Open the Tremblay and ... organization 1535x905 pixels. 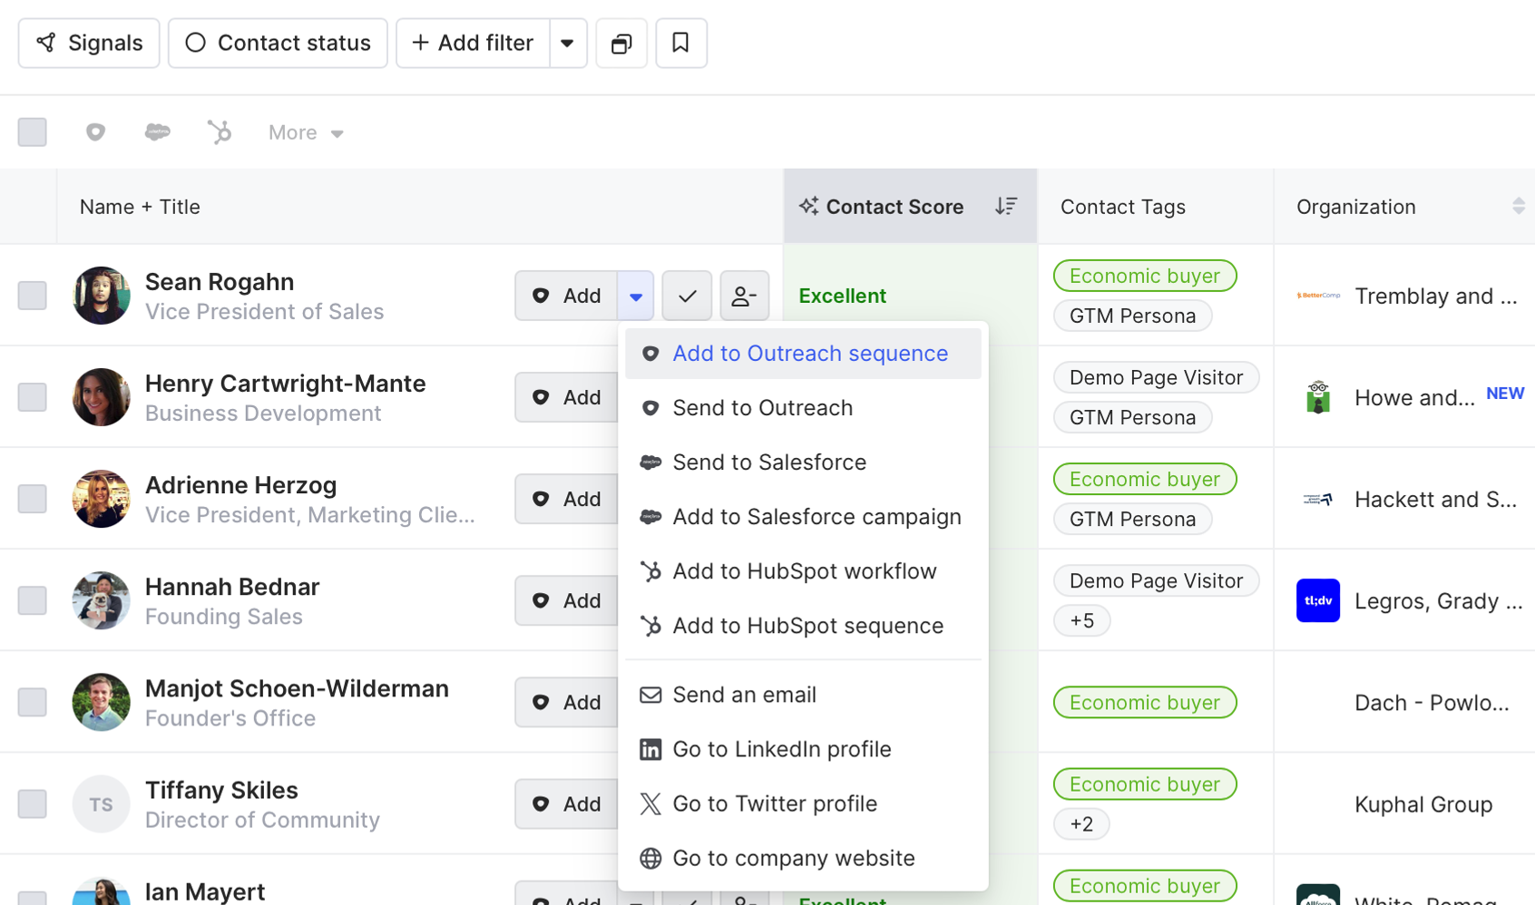click(1435, 296)
